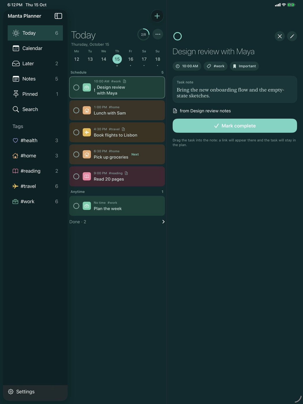The image size is (303, 404).
Task: Open note icon on Read 20 pages task
Action: click(x=126, y=173)
